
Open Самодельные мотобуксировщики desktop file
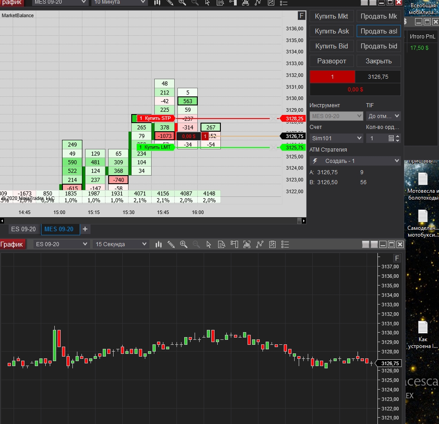tap(423, 224)
